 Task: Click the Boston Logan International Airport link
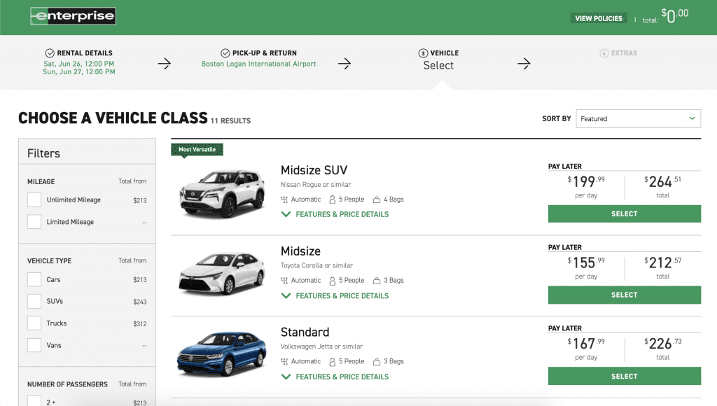[259, 64]
